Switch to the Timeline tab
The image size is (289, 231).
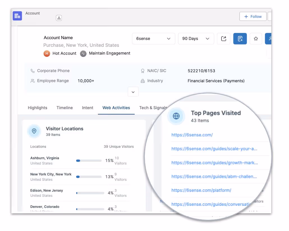coord(65,108)
